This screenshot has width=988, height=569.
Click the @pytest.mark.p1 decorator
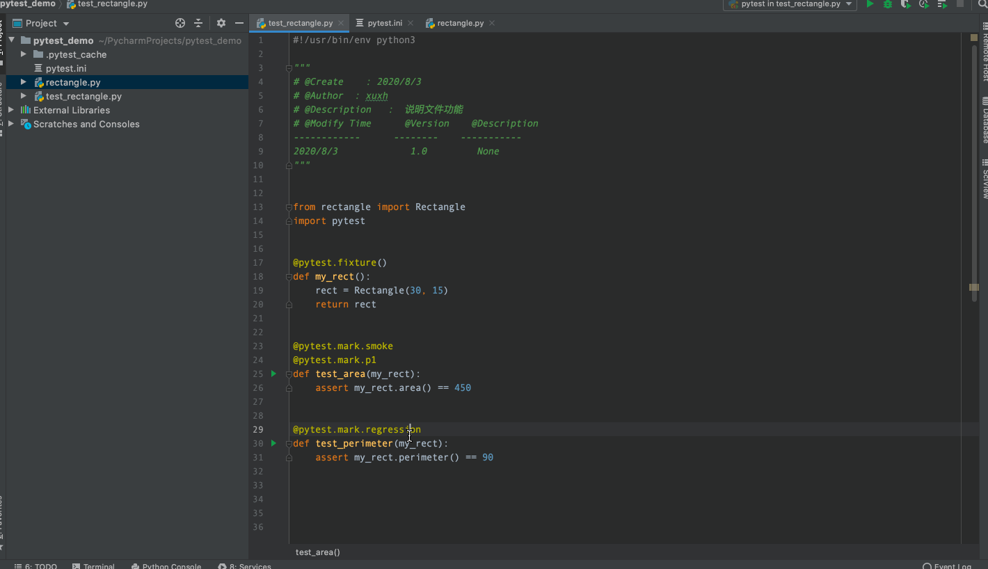pyautogui.click(x=335, y=360)
